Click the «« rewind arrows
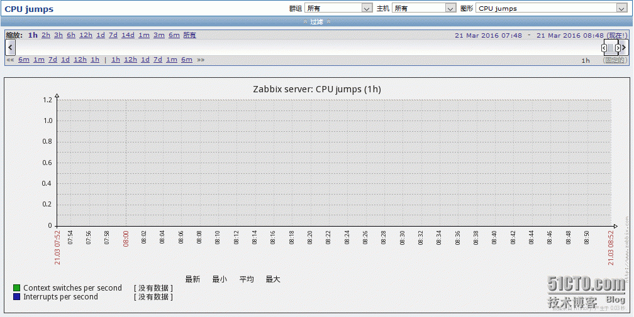 click(11, 60)
